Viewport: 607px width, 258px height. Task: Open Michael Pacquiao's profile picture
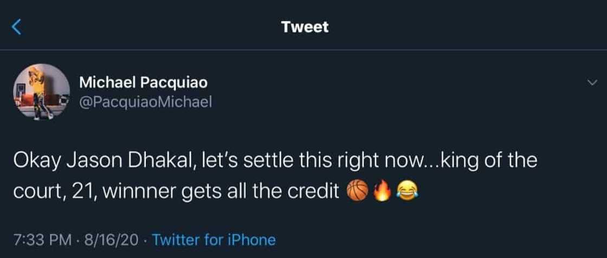41,92
